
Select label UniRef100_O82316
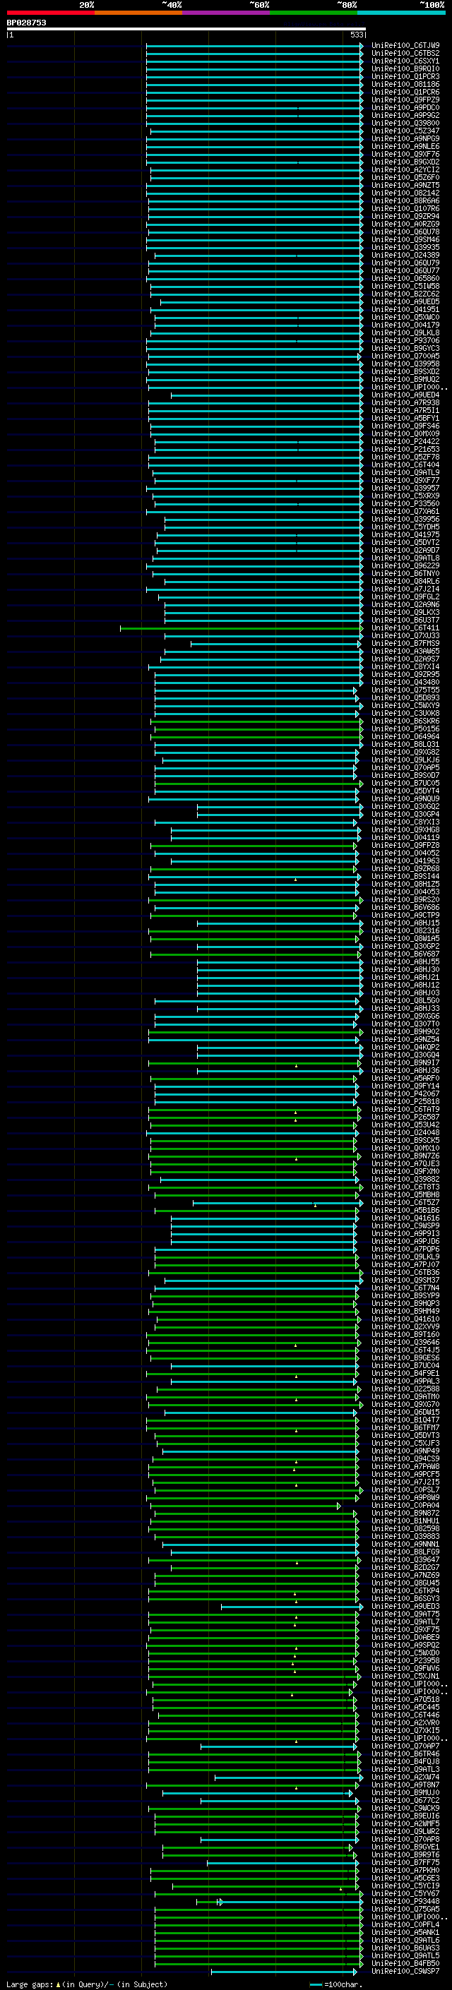click(x=405, y=930)
